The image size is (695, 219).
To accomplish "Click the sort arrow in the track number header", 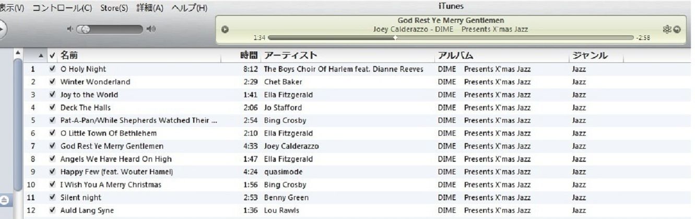I will 42,56.
